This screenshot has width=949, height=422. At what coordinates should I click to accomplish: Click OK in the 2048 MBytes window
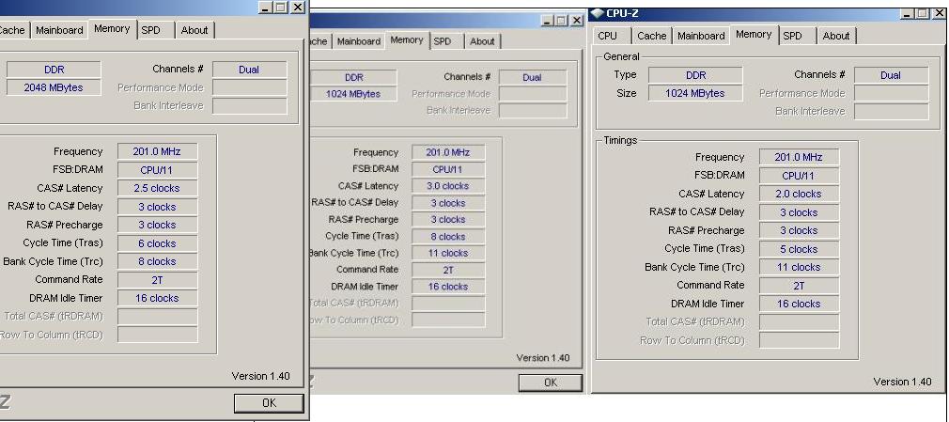pos(269,403)
